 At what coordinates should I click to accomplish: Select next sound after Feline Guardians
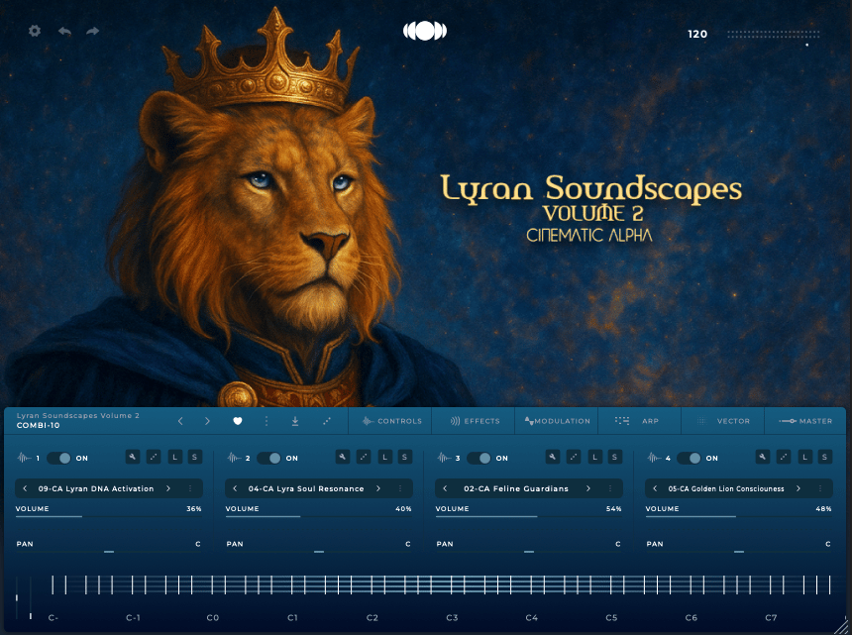point(588,488)
